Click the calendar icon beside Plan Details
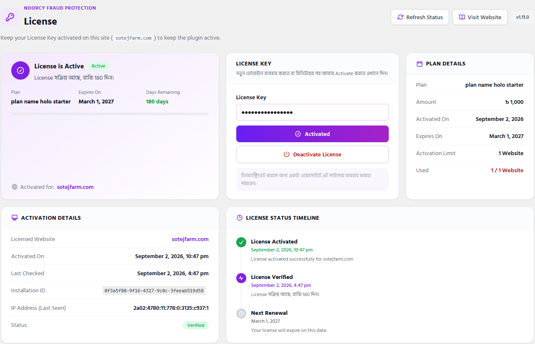Image resolution: width=535 pixels, height=344 pixels. coord(420,64)
